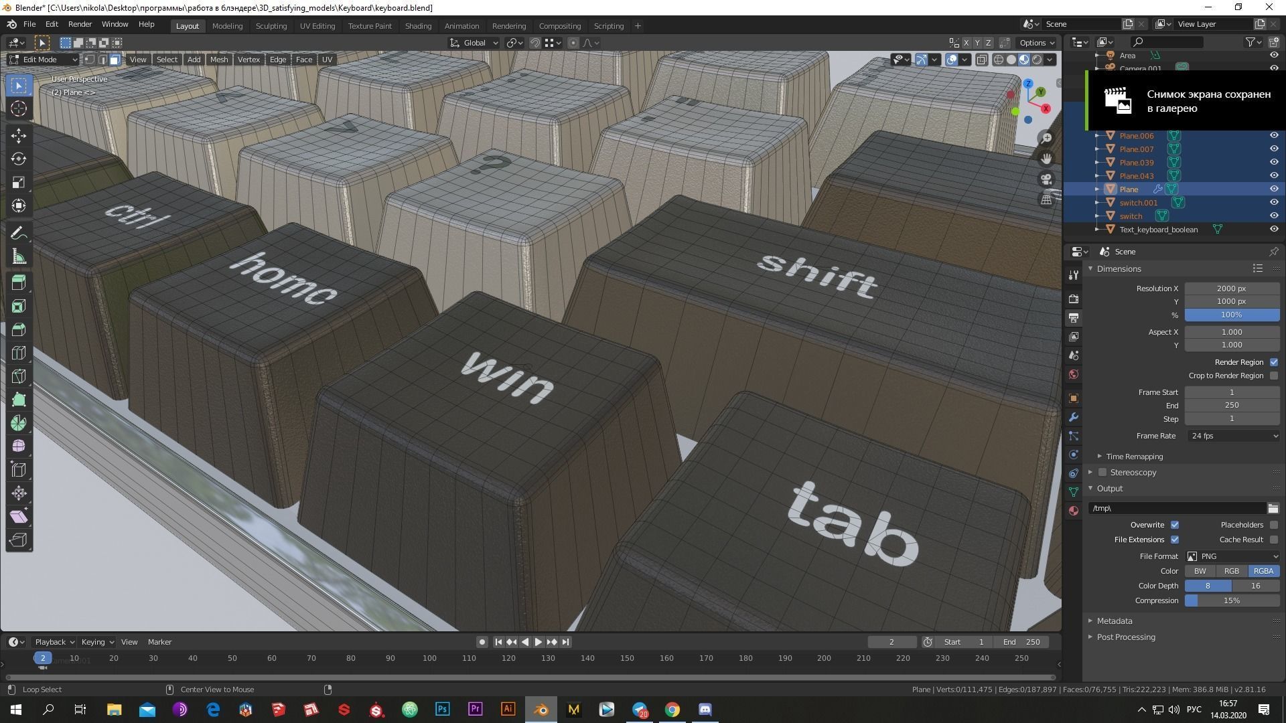Open the Render menu

pos(80,24)
